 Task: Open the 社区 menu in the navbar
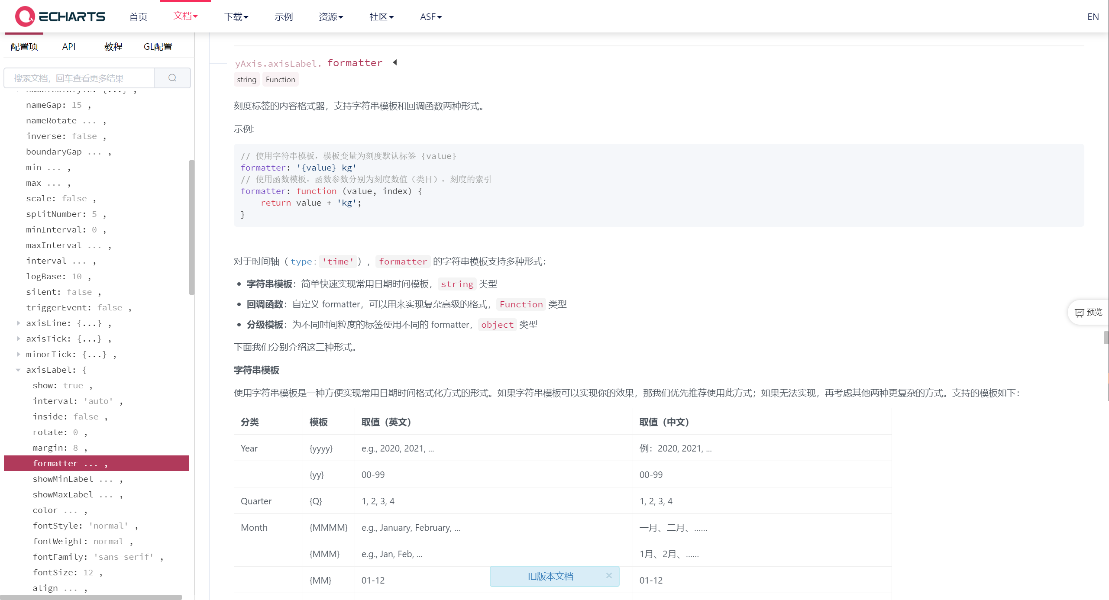[381, 16]
